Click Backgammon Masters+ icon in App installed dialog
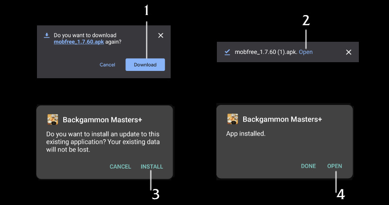The image size is (389, 205). (233, 119)
